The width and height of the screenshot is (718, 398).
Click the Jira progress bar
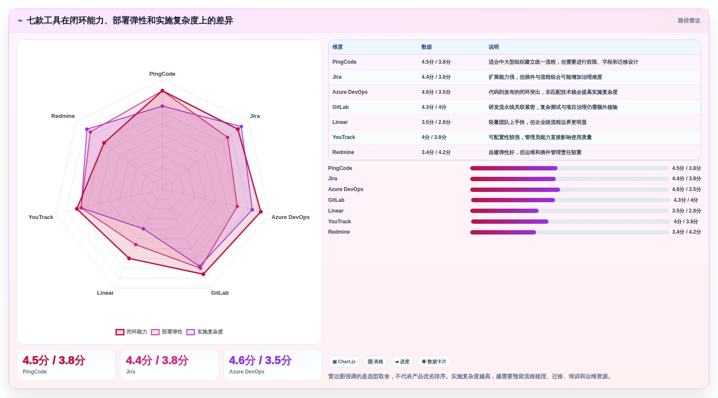tap(569, 179)
